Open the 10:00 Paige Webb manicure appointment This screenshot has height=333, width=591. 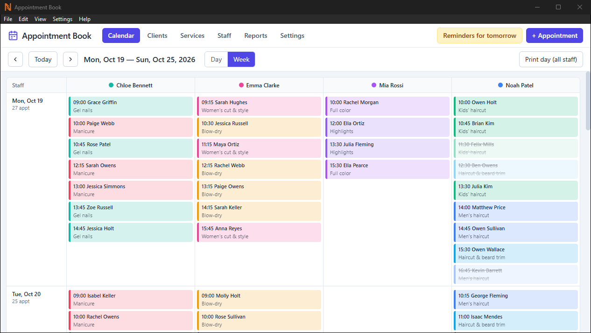(131, 127)
